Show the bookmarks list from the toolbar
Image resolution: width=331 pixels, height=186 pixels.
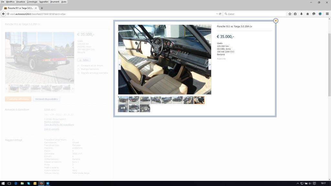pos(295,14)
